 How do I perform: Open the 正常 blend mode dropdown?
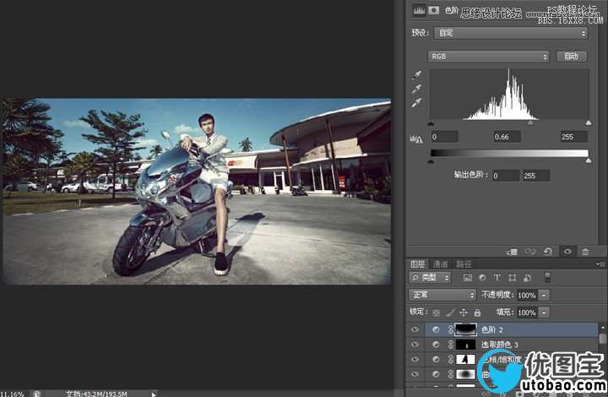[442, 295]
